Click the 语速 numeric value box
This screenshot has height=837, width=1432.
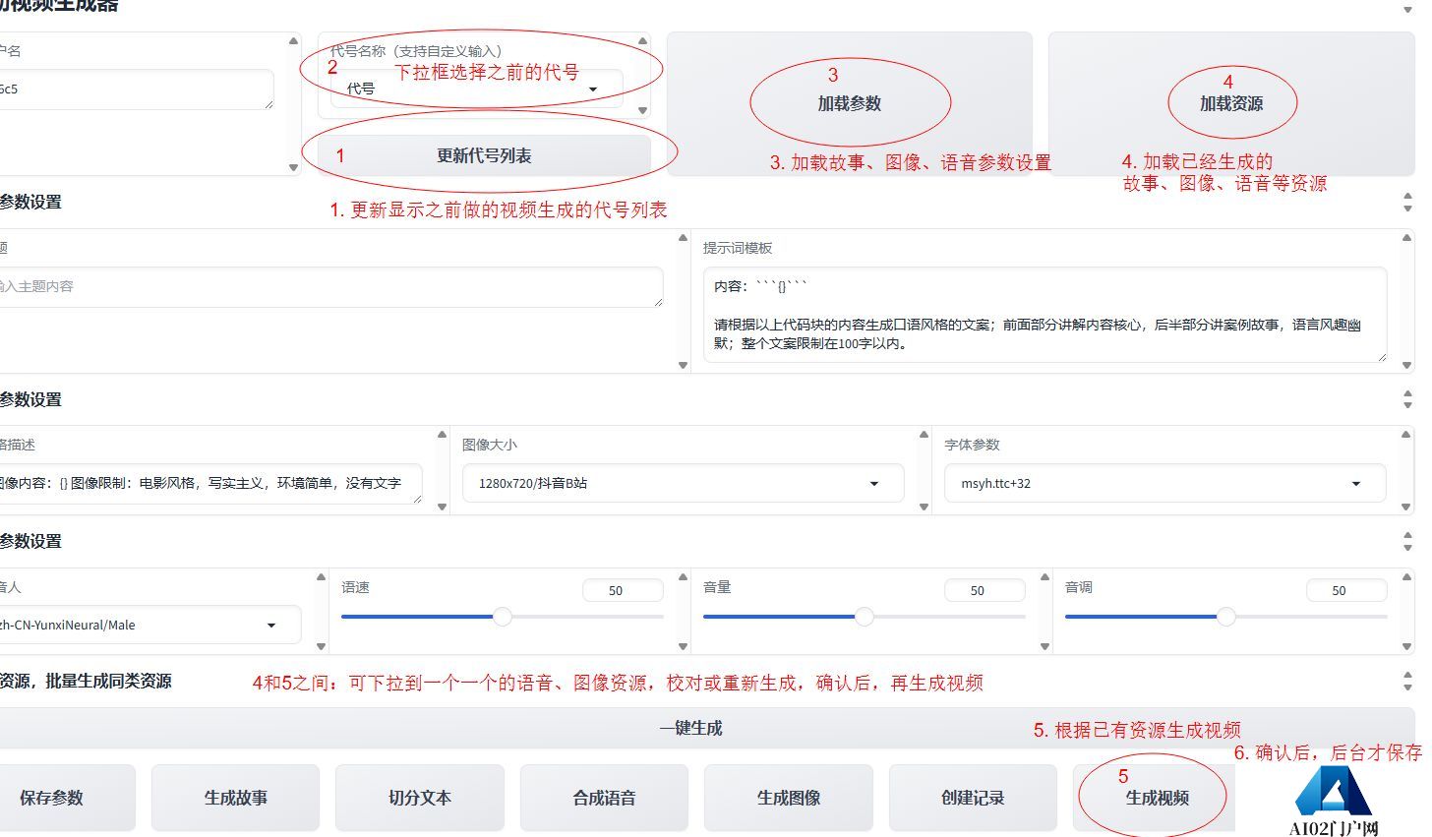(x=623, y=590)
